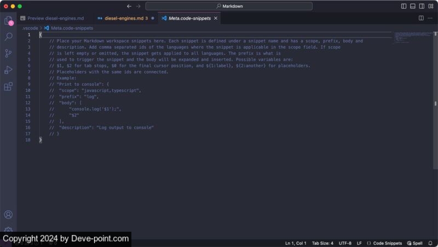The height and width of the screenshot is (247, 438).
Task: Toggle the bottom panel visibility
Action: pyautogui.click(x=413, y=6)
